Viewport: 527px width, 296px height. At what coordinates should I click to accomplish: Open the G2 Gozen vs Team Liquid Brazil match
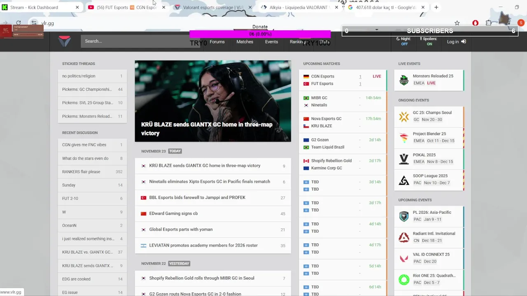point(343,143)
